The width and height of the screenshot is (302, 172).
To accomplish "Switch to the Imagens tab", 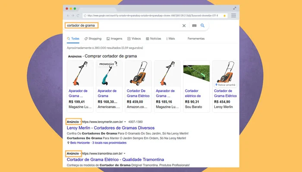I will point(114,39).
